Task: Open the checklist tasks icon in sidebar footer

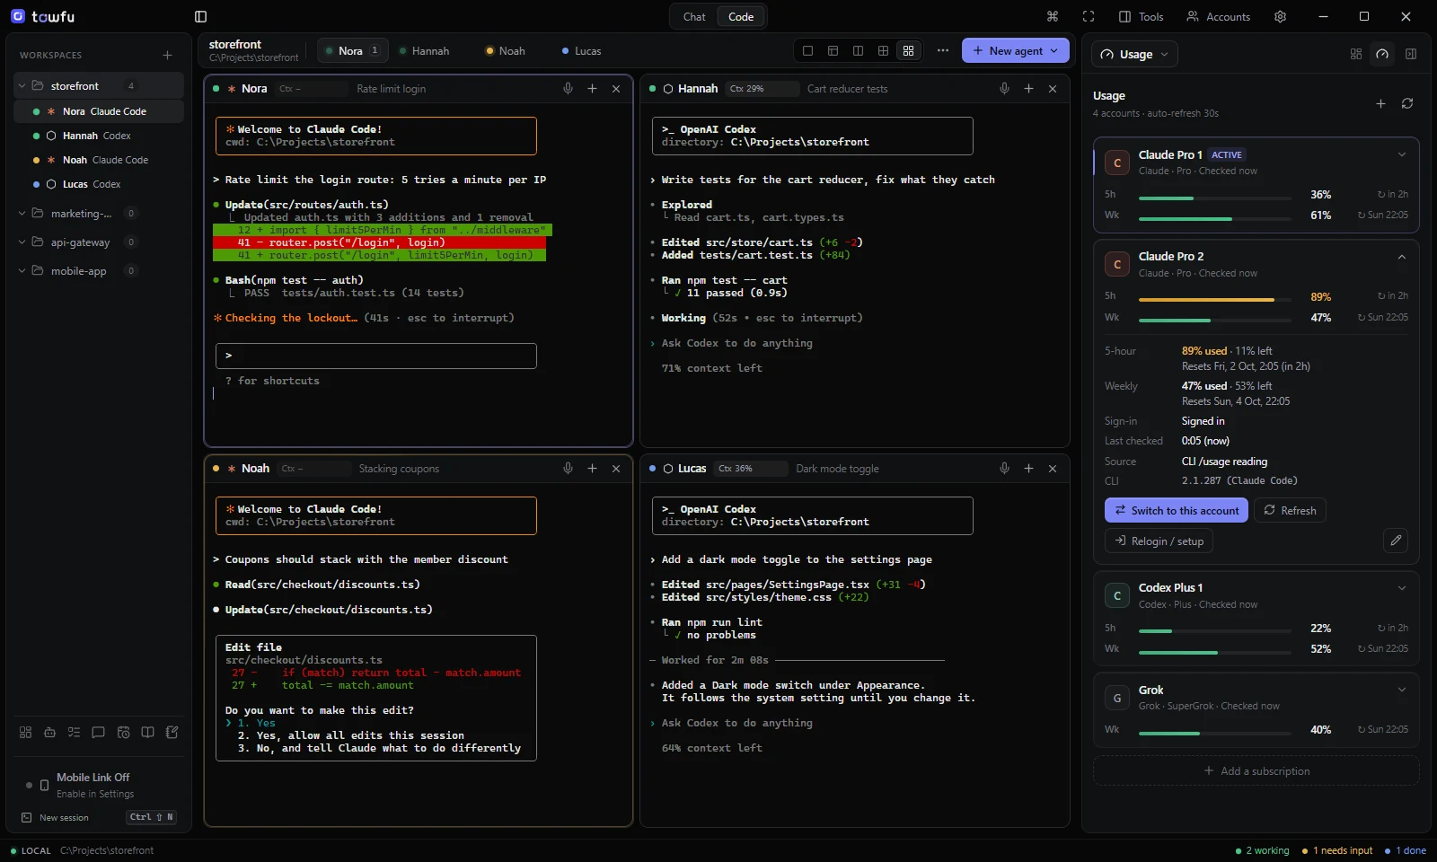Action: (x=74, y=732)
